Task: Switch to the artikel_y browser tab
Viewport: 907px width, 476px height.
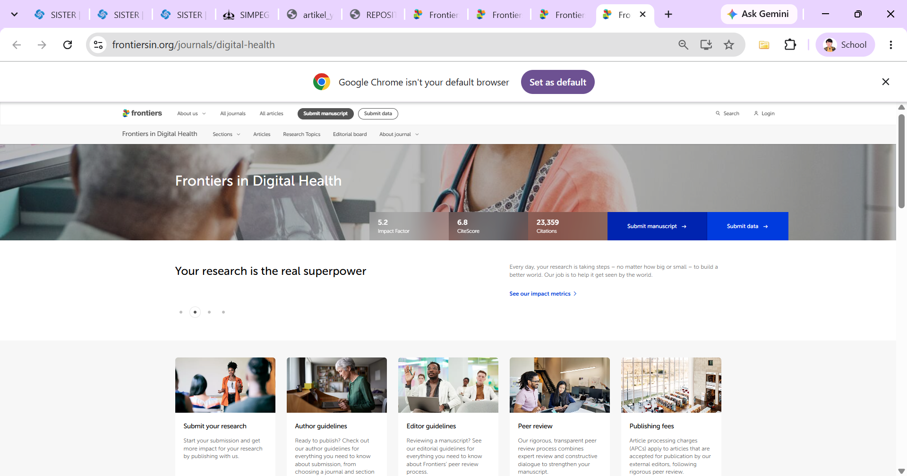Action: 310,15
